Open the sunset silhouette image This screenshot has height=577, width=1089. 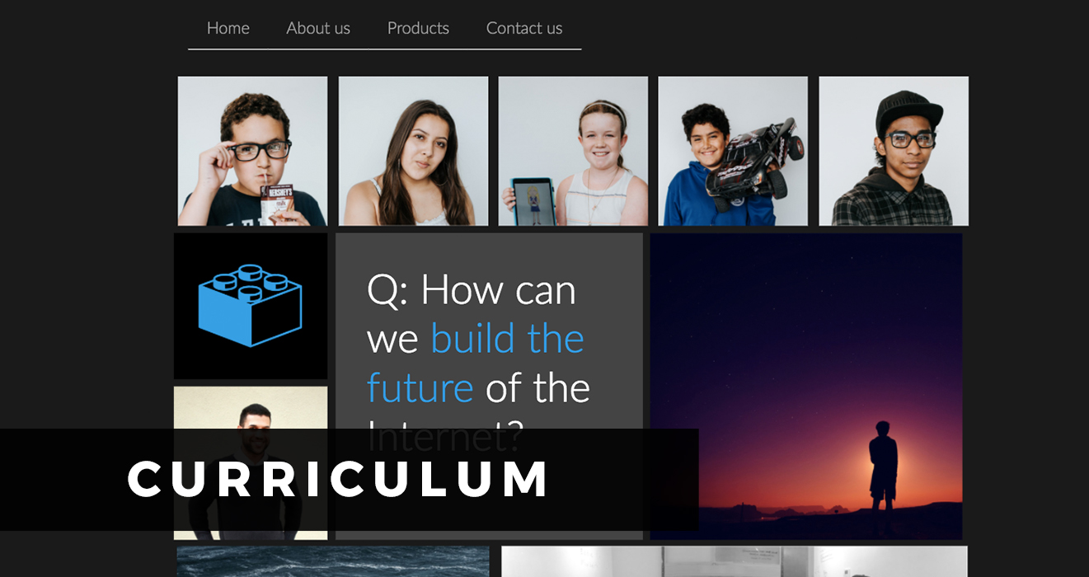pyautogui.click(x=806, y=387)
